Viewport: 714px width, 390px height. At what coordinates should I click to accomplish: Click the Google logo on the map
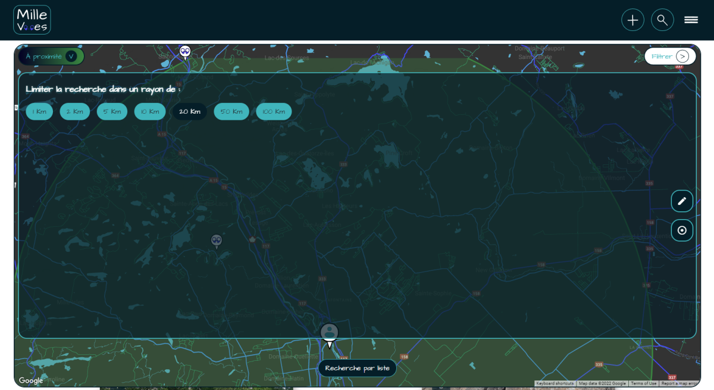30,381
